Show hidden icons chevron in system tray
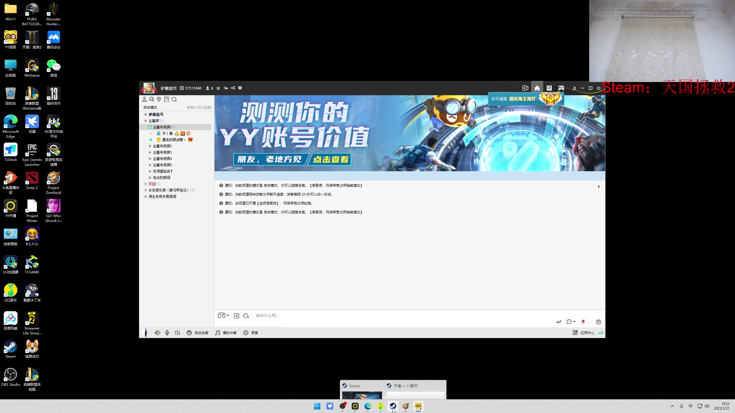The height and width of the screenshot is (413, 735). click(672, 406)
